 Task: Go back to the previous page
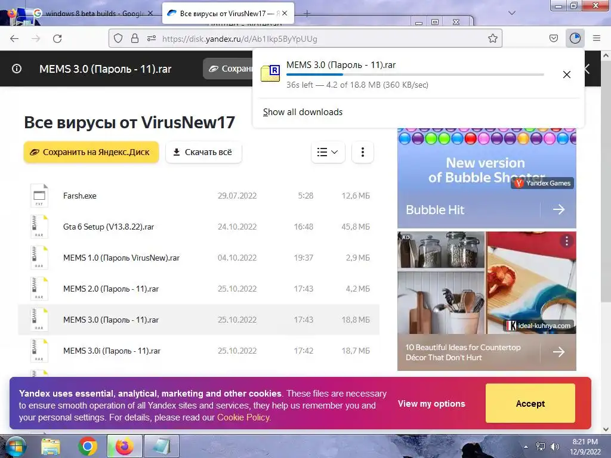pos(14,39)
